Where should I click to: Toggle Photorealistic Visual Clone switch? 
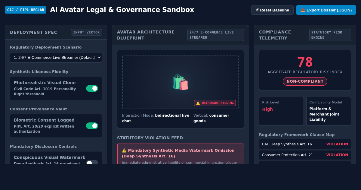coord(92,88)
